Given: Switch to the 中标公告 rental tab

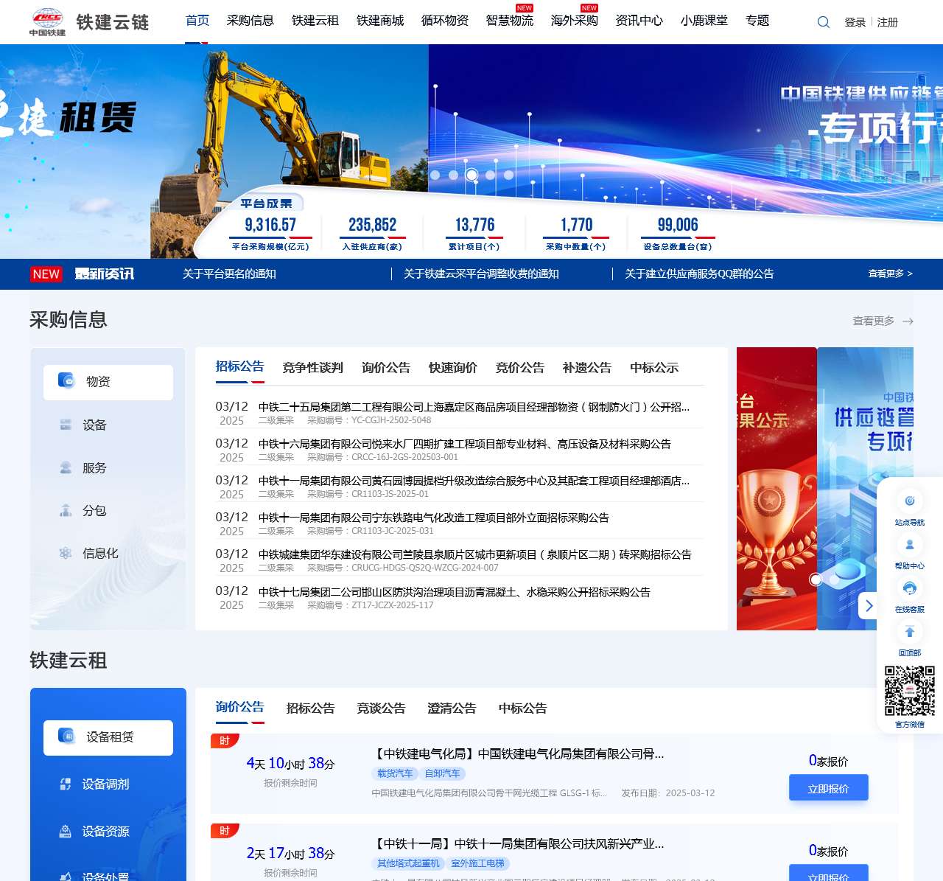Looking at the screenshot, I should 523,708.
